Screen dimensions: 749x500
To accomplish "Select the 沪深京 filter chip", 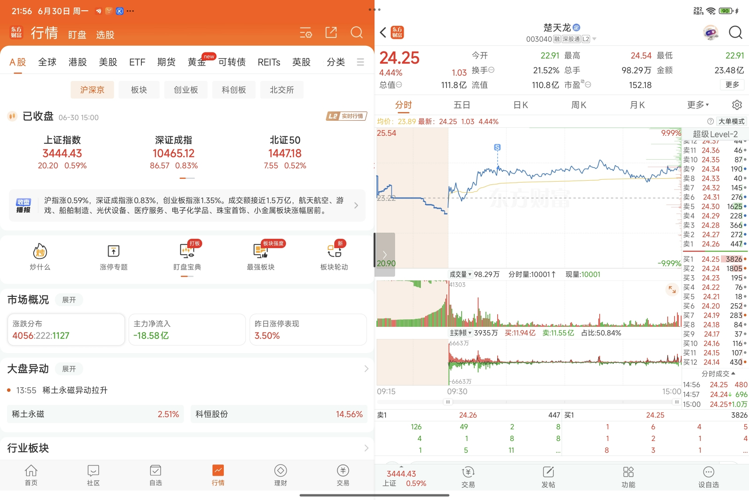I will [x=92, y=90].
